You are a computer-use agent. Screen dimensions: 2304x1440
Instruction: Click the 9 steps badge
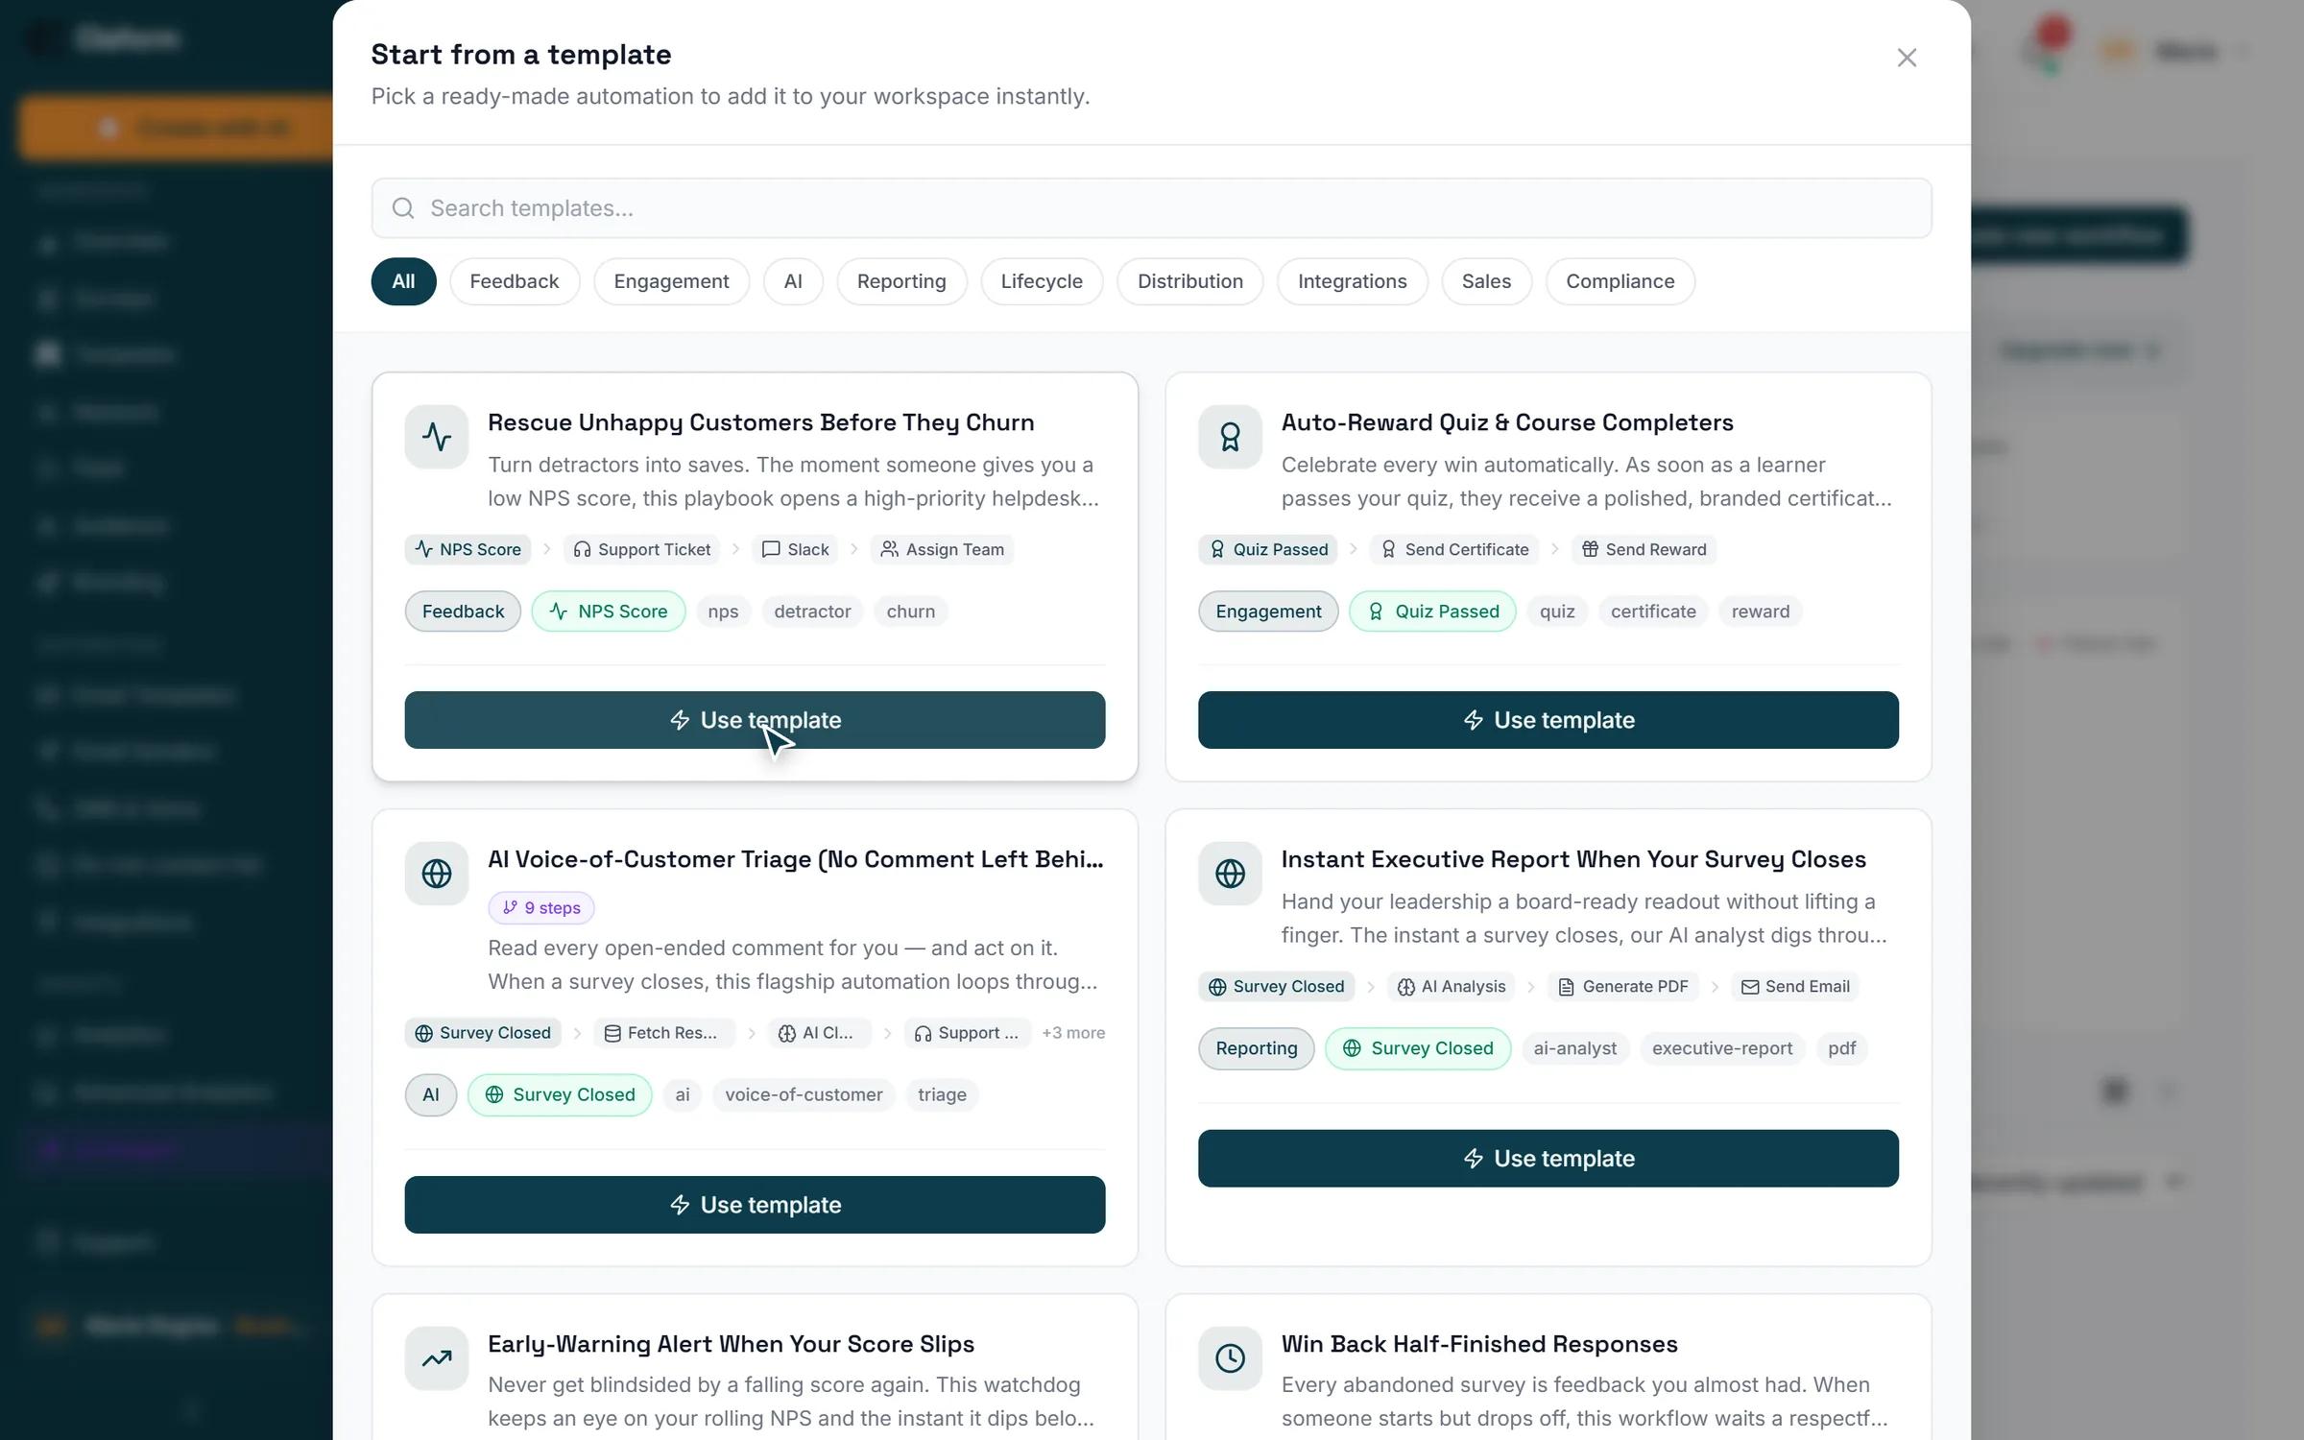point(541,908)
